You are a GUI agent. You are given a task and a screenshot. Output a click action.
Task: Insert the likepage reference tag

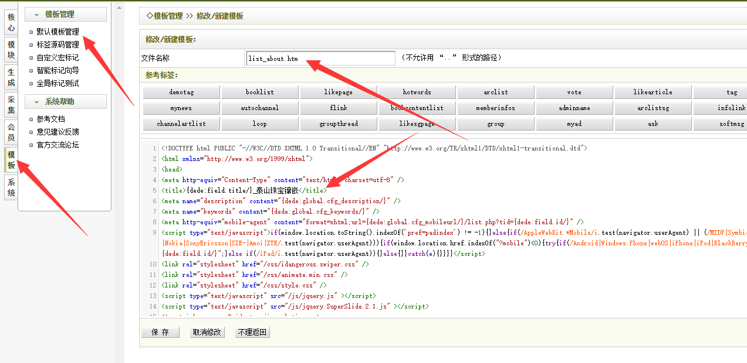(x=339, y=92)
